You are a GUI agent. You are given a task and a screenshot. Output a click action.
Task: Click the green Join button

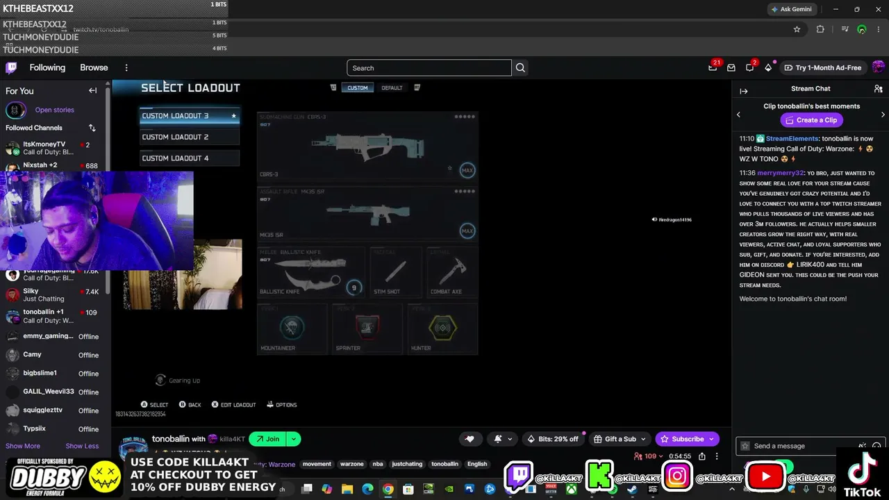click(267, 439)
